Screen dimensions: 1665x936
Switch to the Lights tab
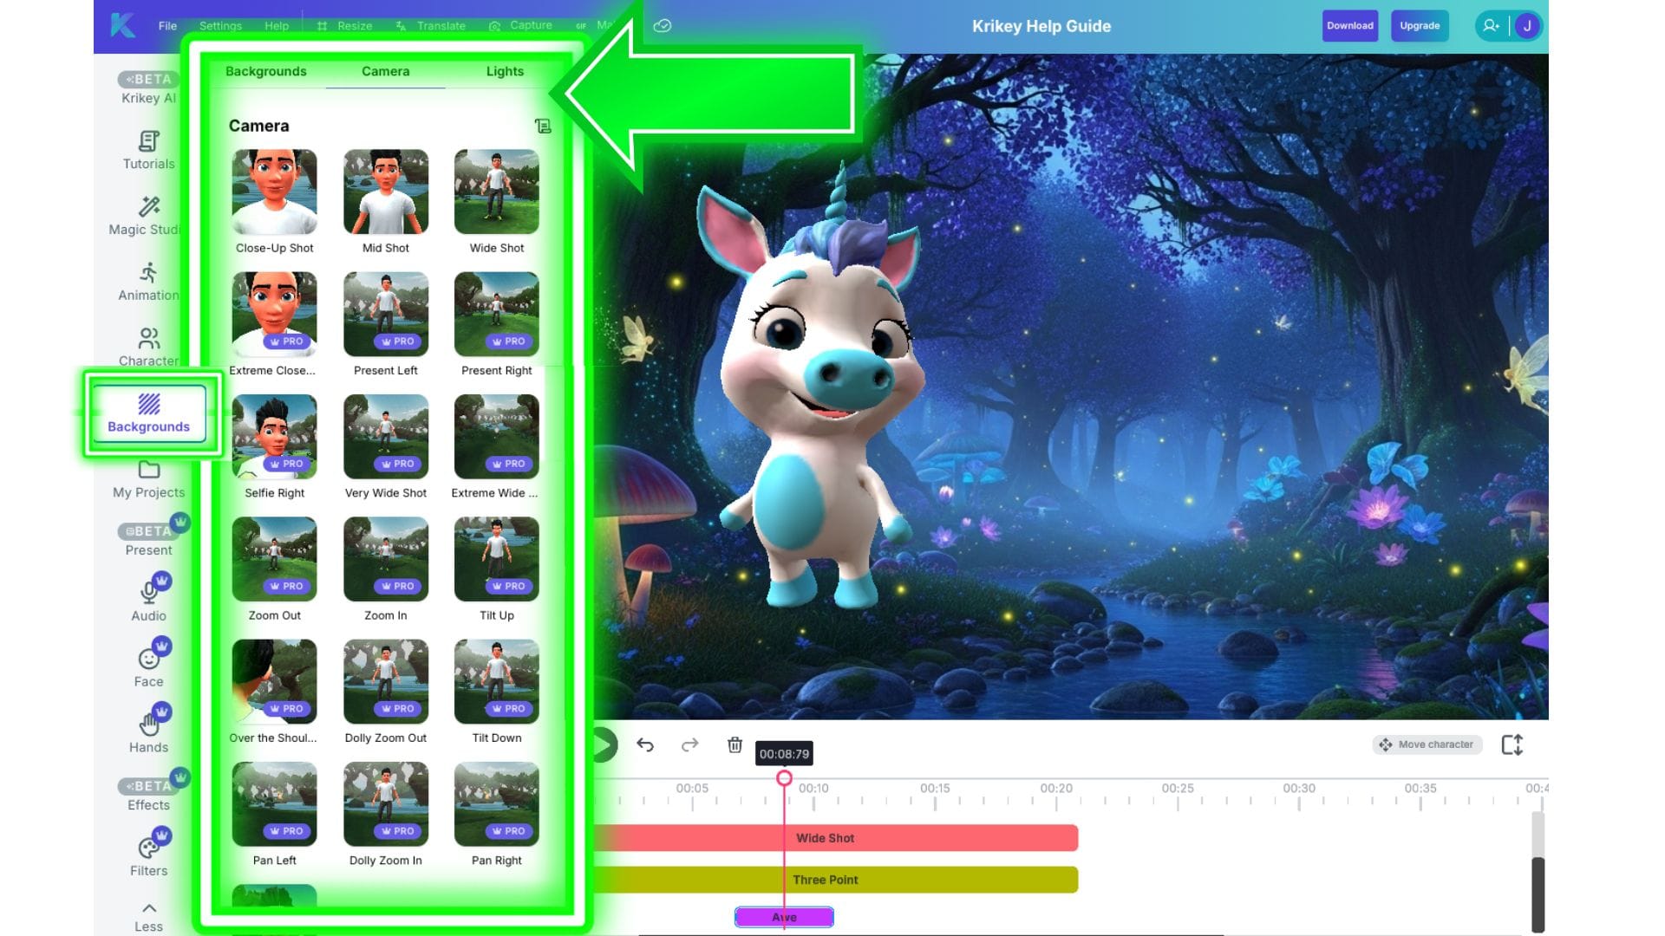tap(505, 71)
